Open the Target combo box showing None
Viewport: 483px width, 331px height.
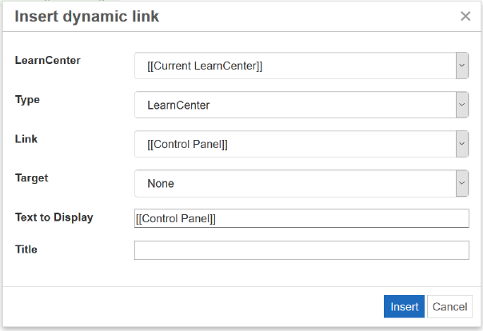[x=294, y=183]
